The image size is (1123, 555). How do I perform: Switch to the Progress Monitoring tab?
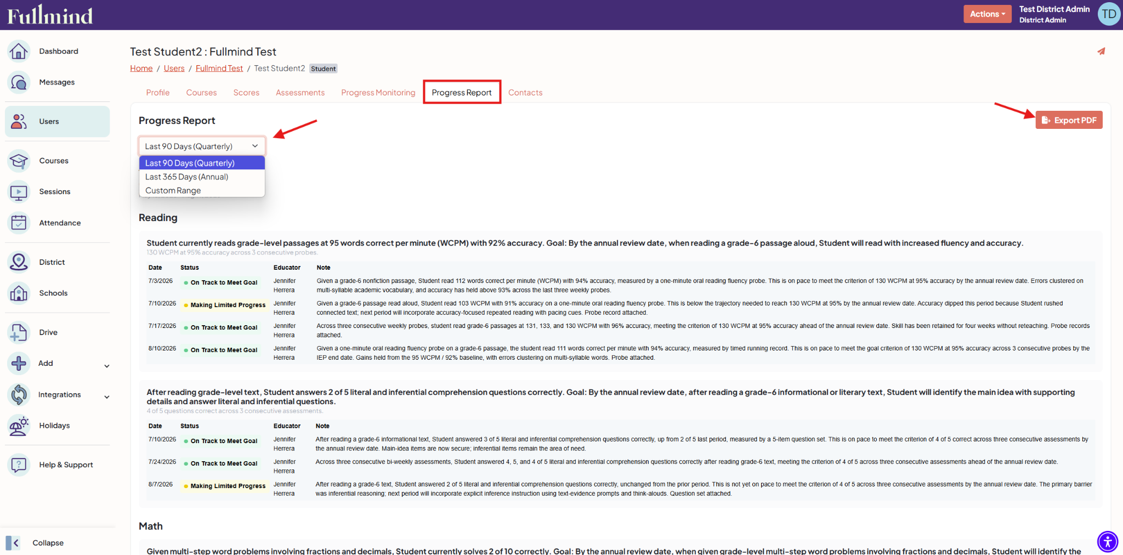(378, 93)
